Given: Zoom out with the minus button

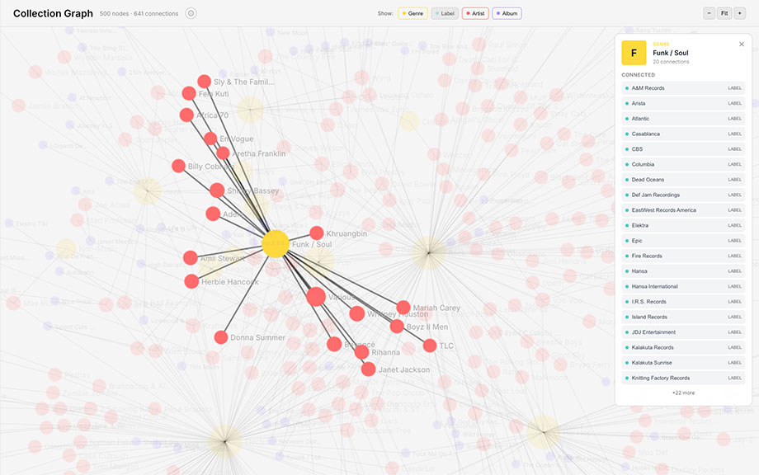Looking at the screenshot, I should 709,13.
